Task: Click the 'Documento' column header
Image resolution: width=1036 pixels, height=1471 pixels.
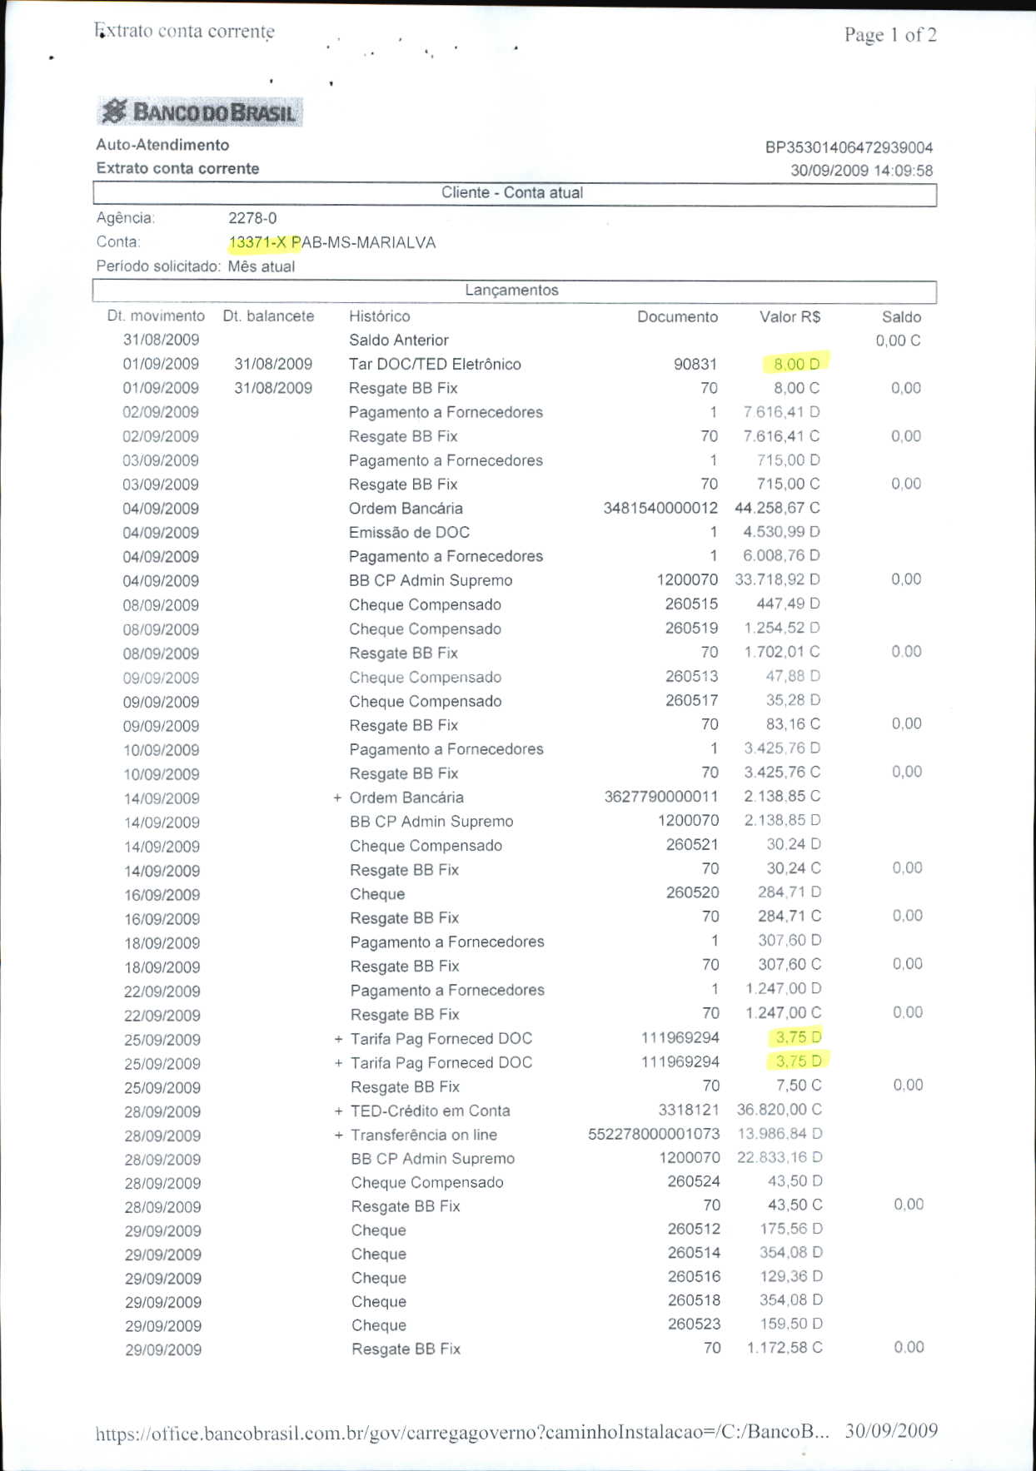Action: tap(677, 317)
